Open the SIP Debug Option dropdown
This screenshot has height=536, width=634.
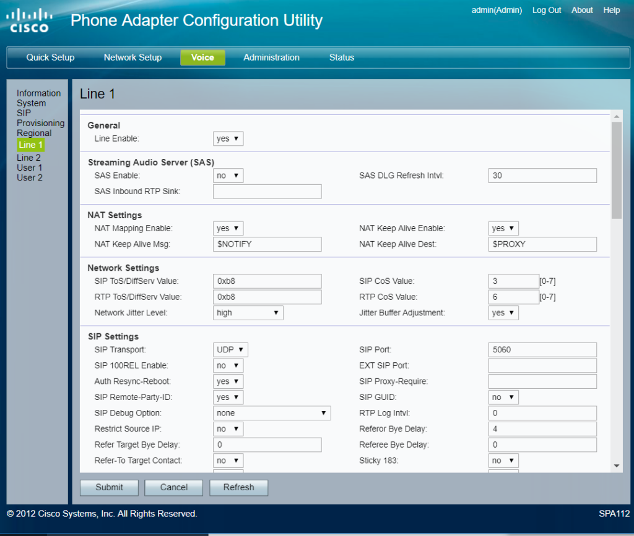click(x=271, y=413)
